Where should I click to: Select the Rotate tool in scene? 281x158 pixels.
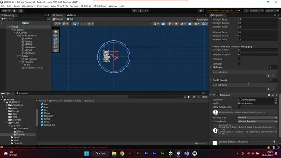(56, 39)
